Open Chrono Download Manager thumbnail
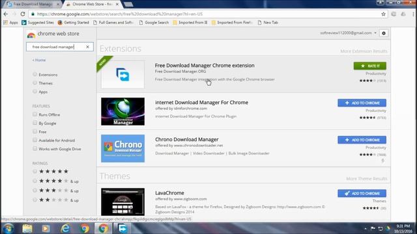 [x=122, y=148]
